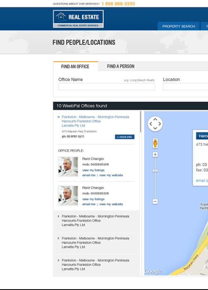Zoom out using the map minus button
Viewport: 208px width, 290px height.
coord(155,201)
